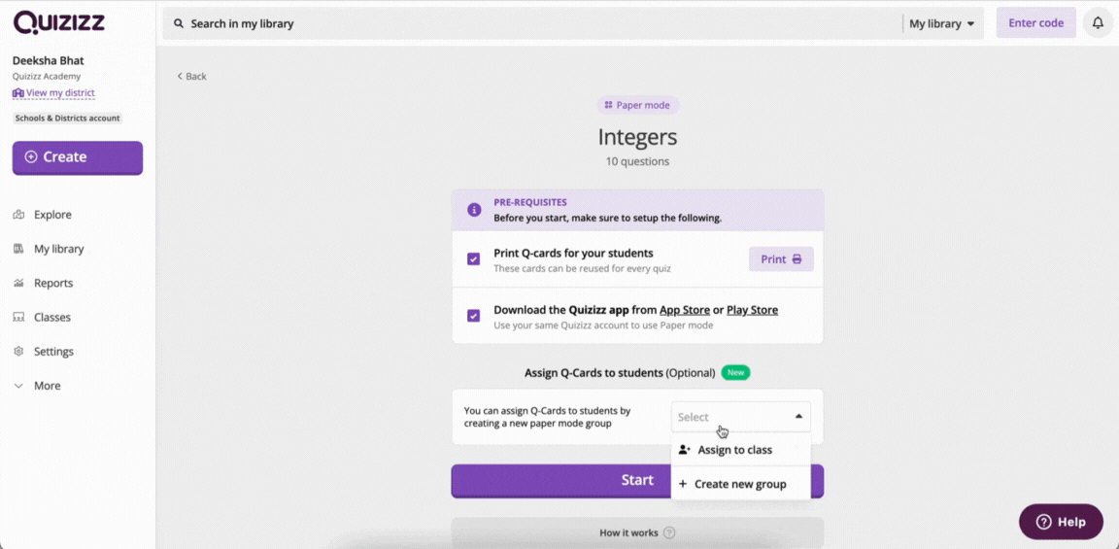Screen dimensions: 1119x549
Task: Click the search magnifier icon
Action: point(179,23)
